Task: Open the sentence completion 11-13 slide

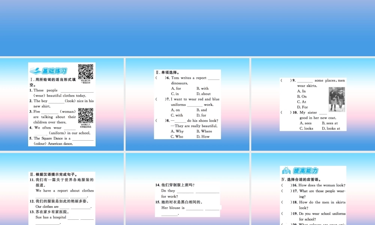Action: [x=62, y=189]
